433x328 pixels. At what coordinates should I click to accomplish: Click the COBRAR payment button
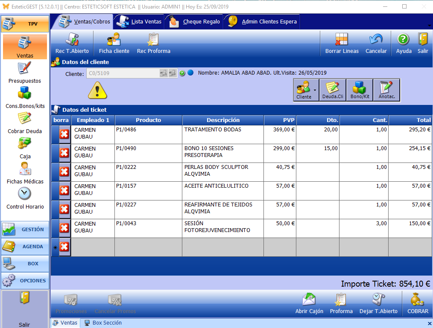pos(418,303)
